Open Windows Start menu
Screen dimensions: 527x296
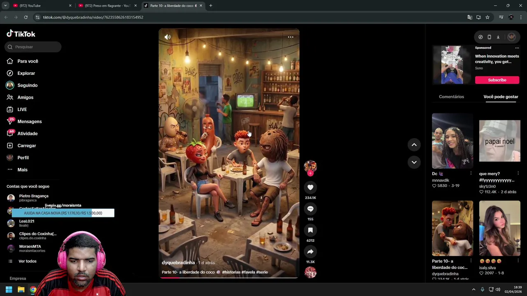9,289
